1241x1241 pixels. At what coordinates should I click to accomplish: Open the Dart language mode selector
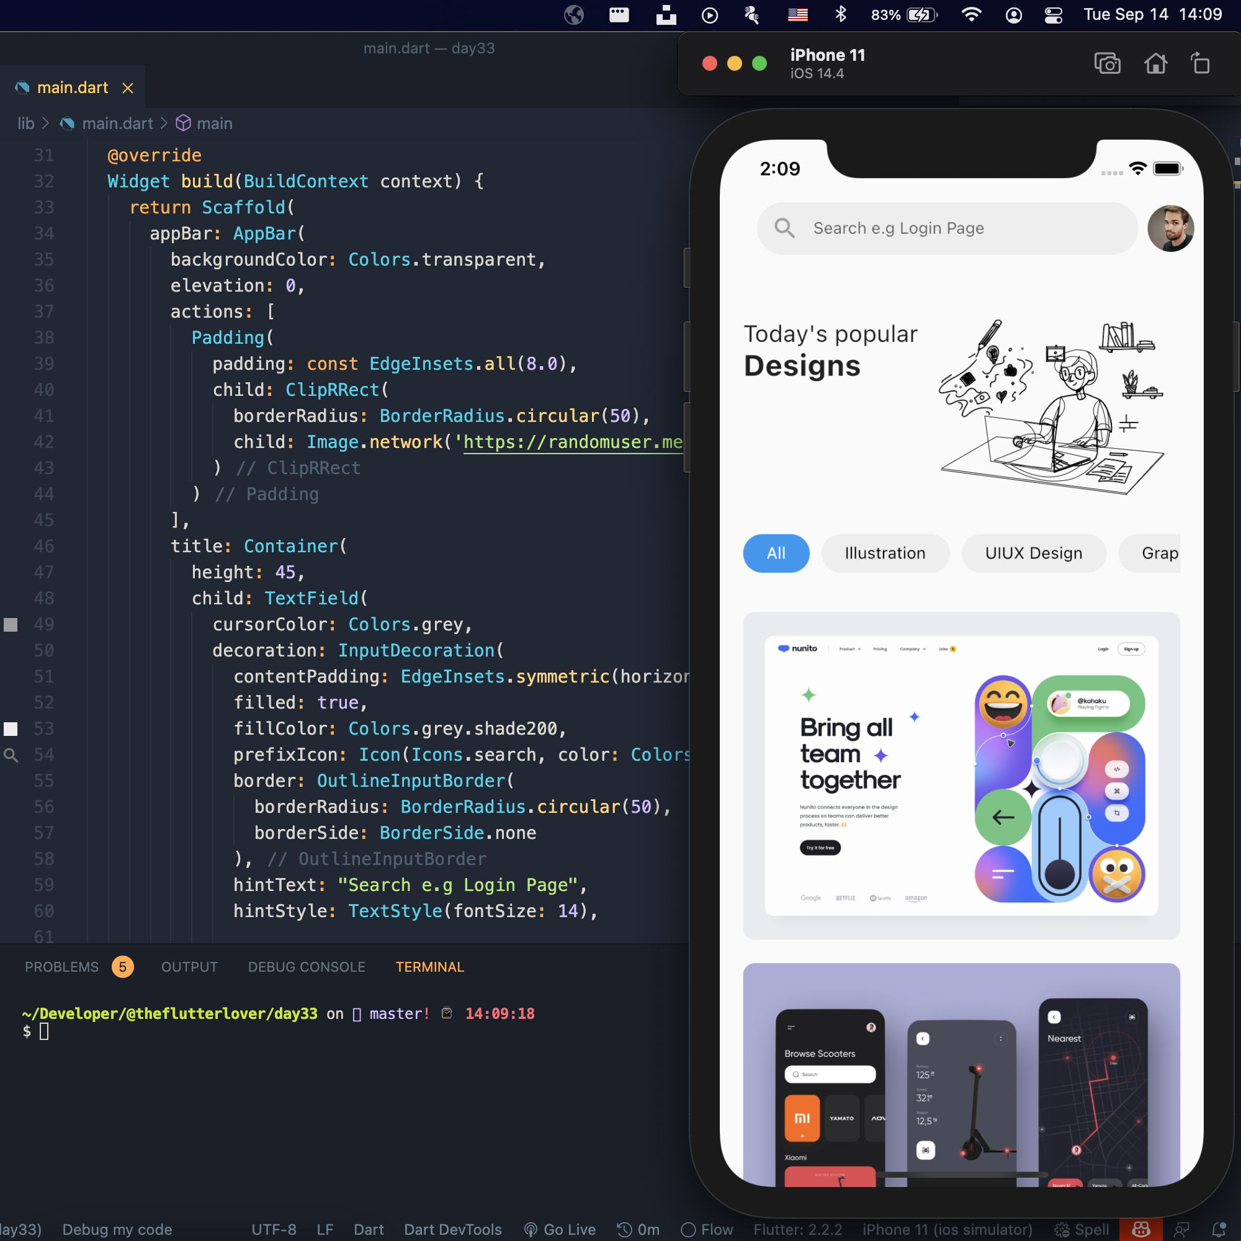click(369, 1229)
